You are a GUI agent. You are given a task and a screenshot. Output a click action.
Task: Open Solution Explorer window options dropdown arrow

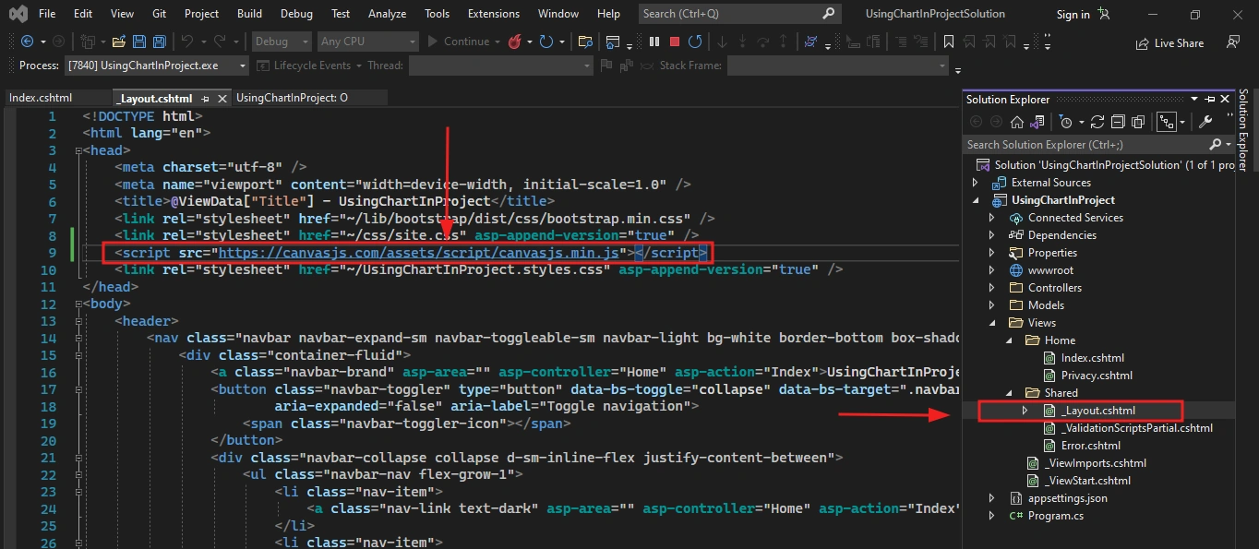click(1194, 99)
